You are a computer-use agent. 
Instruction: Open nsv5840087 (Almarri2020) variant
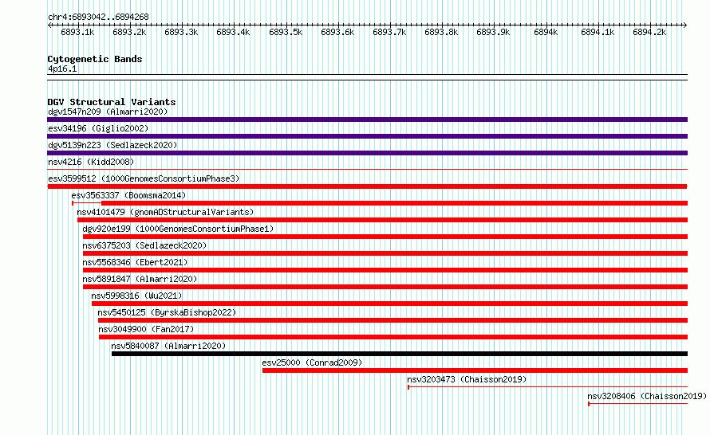pos(168,346)
